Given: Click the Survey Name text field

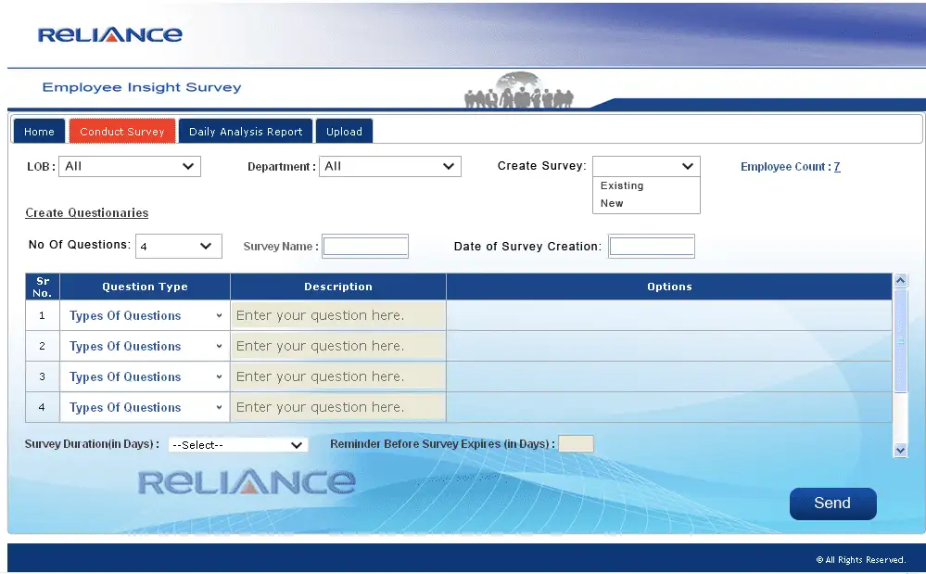Looking at the screenshot, I should pos(365,247).
